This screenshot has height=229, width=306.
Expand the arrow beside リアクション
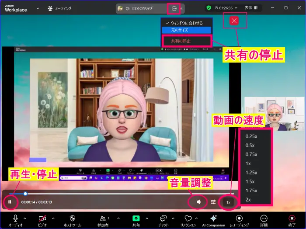pyautogui.click(x=196, y=218)
